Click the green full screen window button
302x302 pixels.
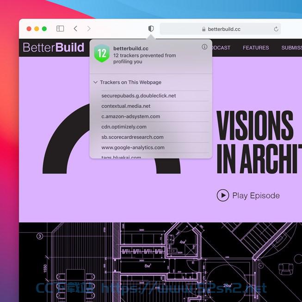coord(44,29)
